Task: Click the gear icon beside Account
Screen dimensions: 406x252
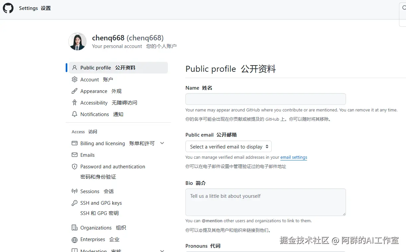Action: 75,79
